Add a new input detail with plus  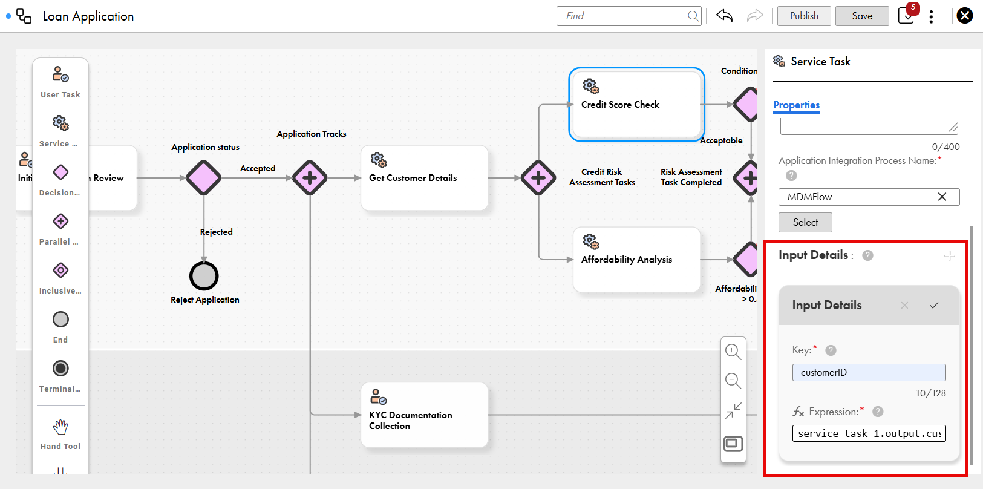point(949,256)
